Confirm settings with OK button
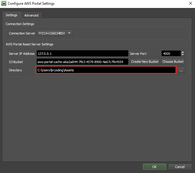Screen dimensions: 195x173 tap(155, 167)
